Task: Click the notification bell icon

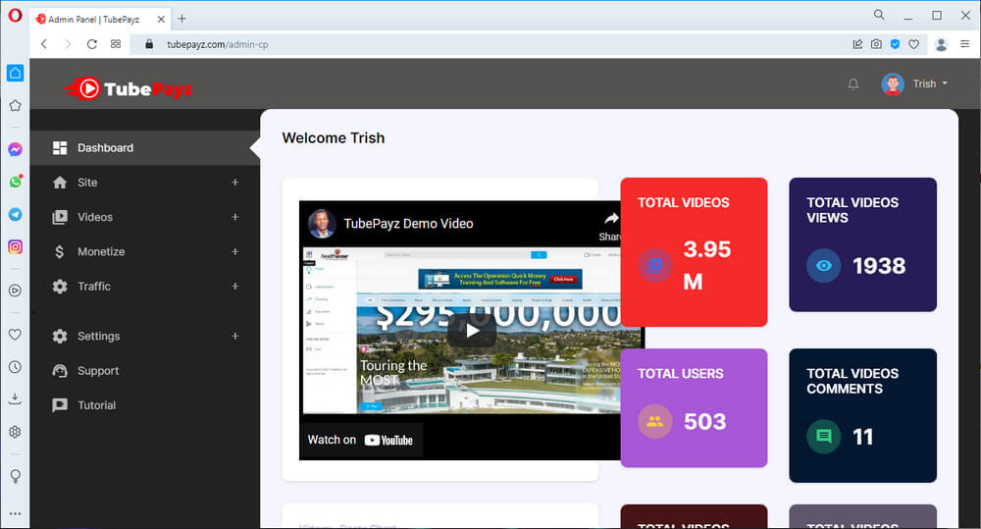Action: pos(852,83)
